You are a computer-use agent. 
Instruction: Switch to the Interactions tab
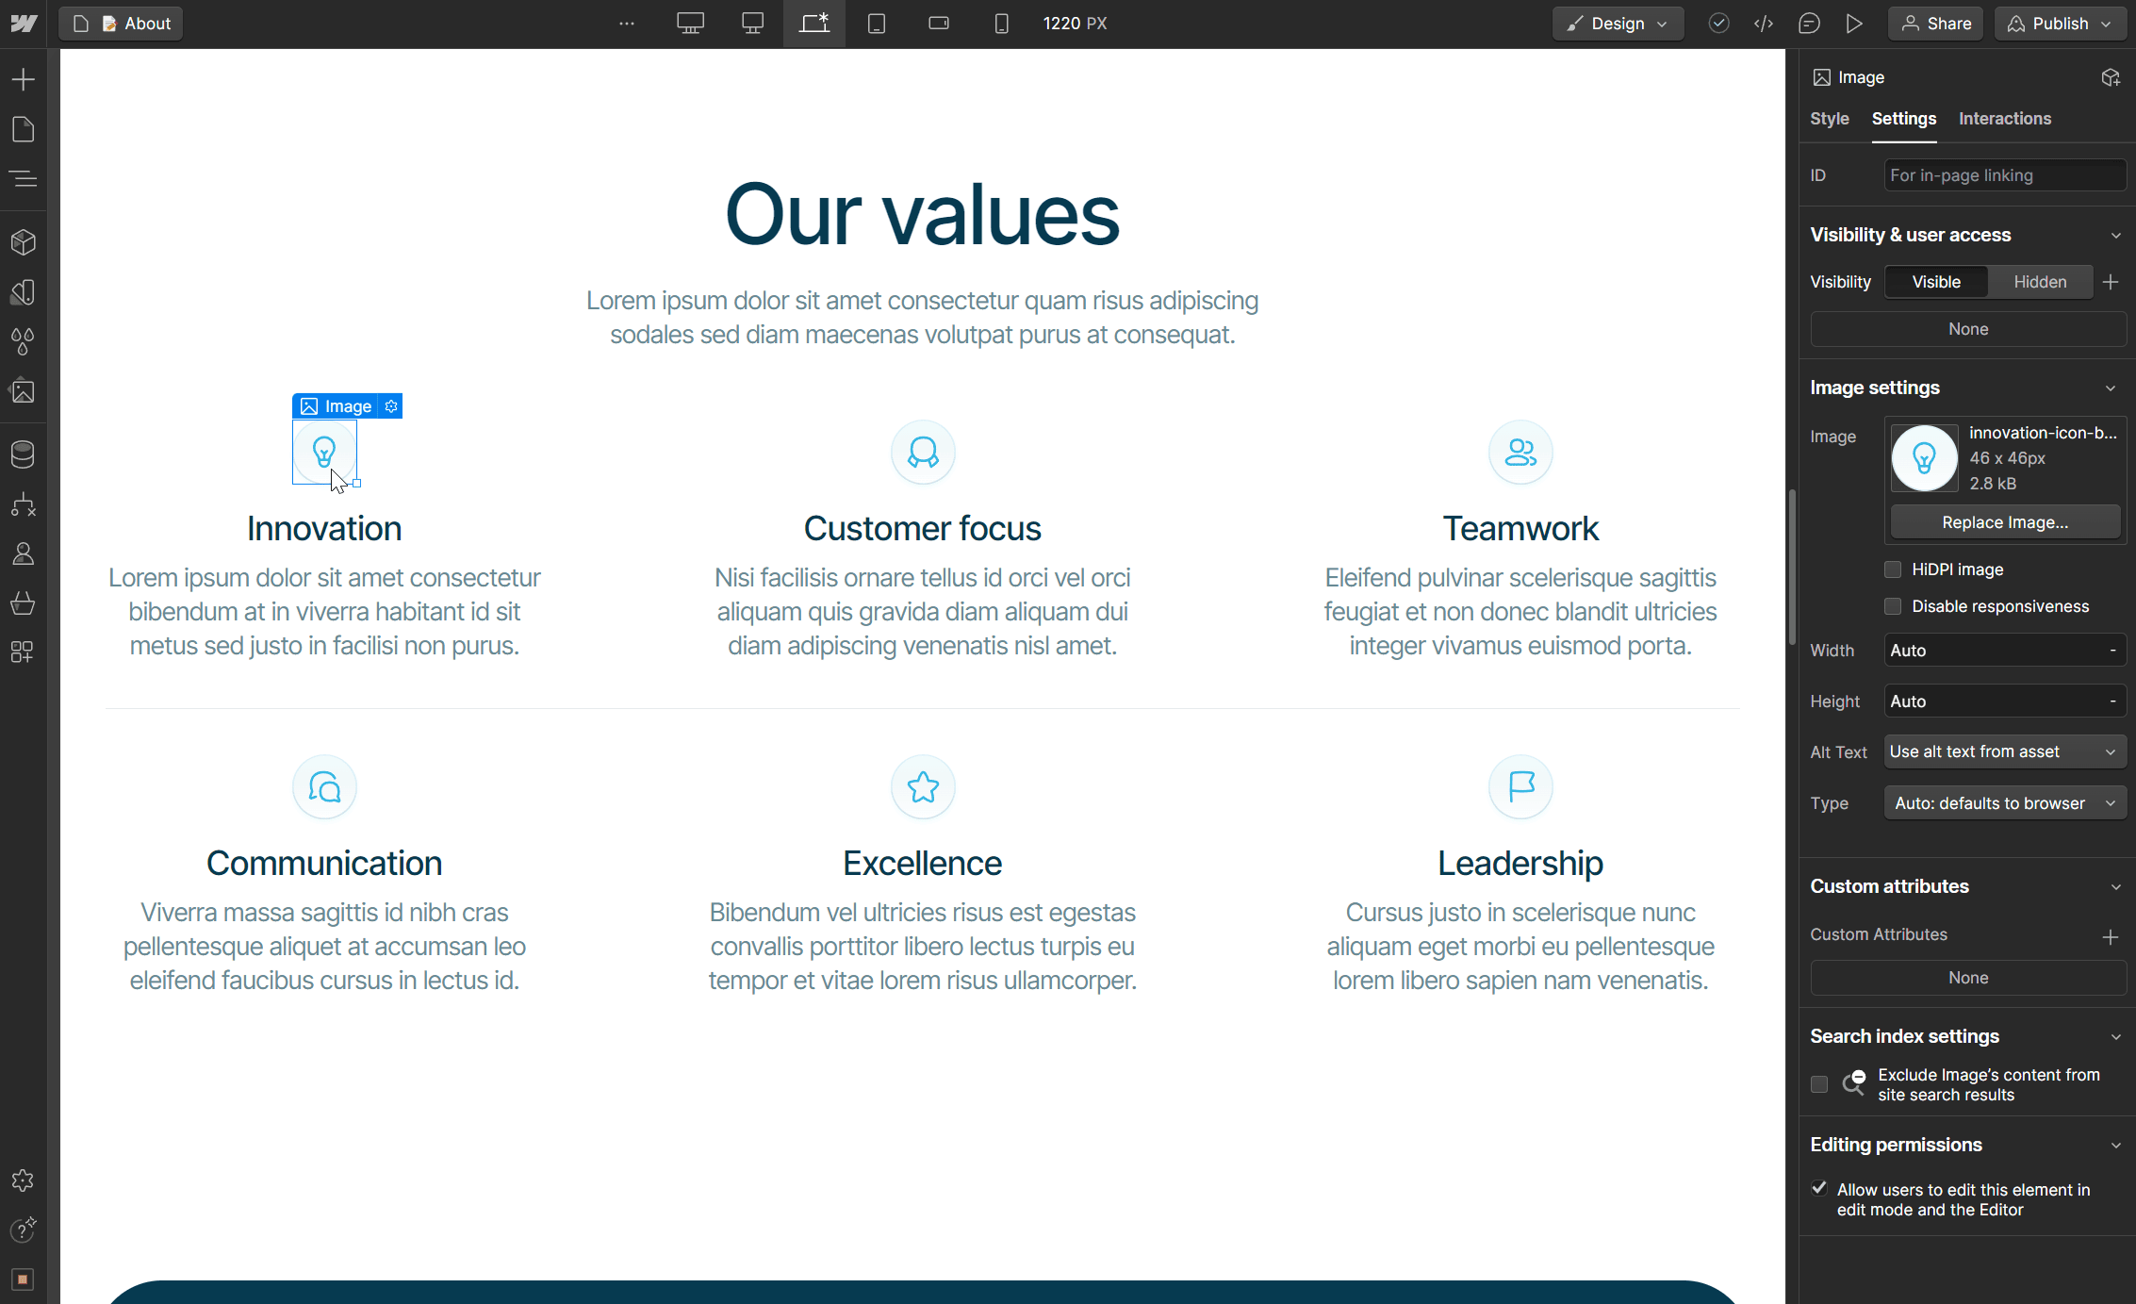tap(2004, 119)
